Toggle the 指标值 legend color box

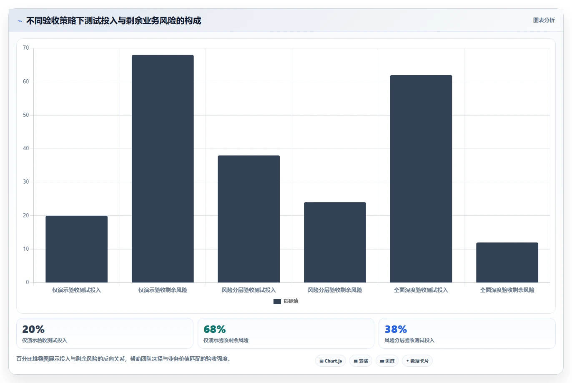(x=277, y=302)
